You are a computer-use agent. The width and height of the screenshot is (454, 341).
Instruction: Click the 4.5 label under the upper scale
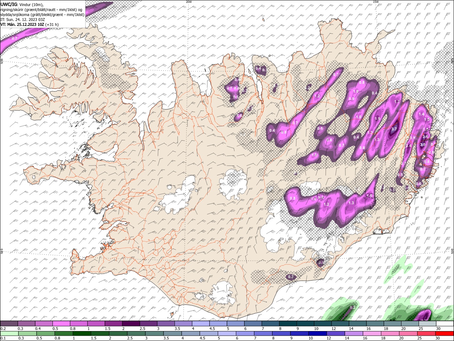click(212, 329)
